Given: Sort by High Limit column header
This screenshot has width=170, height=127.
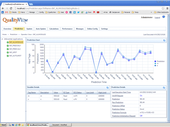Looking at the screenshot, I should [102, 93].
